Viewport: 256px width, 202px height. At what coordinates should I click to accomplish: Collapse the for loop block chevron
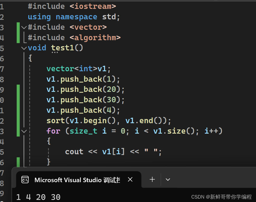point(24,131)
